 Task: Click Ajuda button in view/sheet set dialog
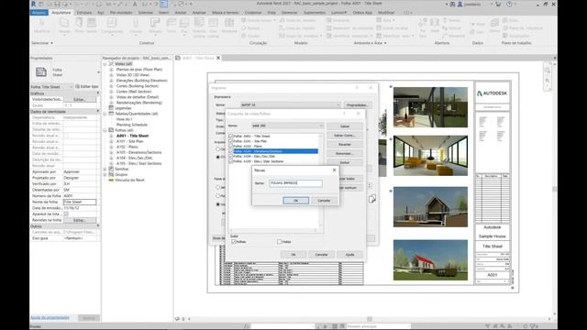click(349, 255)
